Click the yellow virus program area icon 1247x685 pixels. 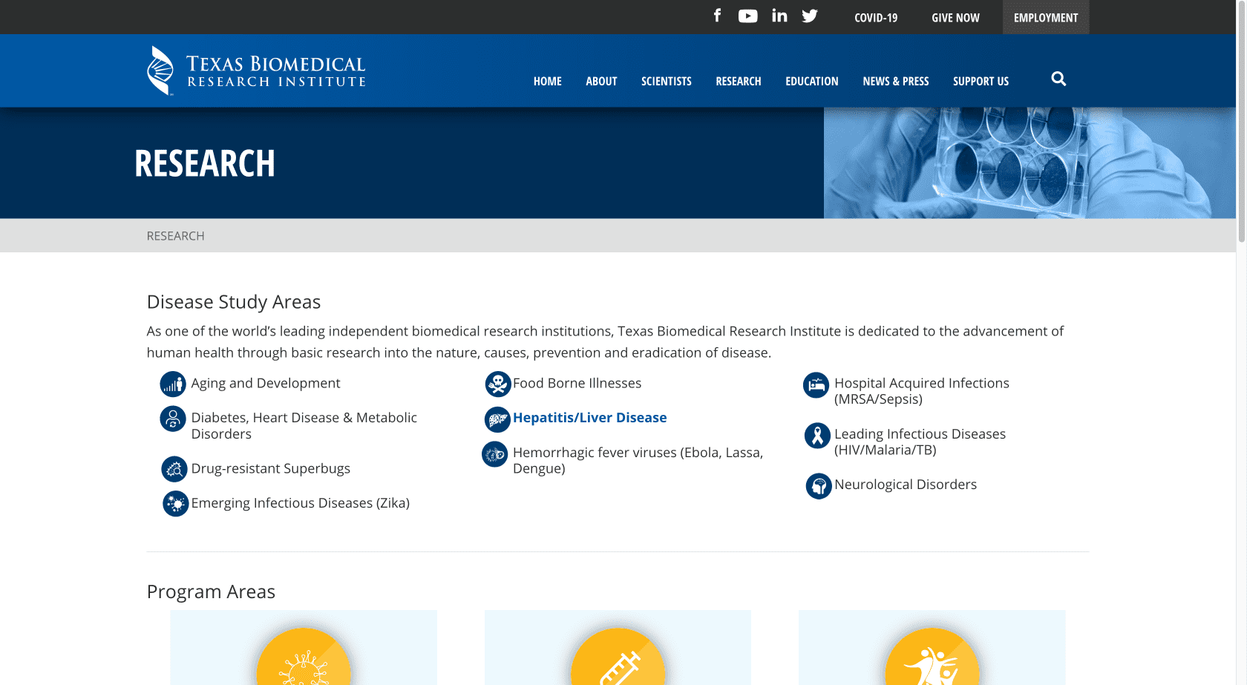pos(304,658)
